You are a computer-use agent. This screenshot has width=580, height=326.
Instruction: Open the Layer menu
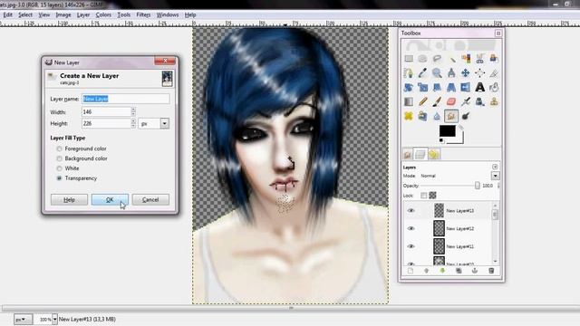[83, 14]
